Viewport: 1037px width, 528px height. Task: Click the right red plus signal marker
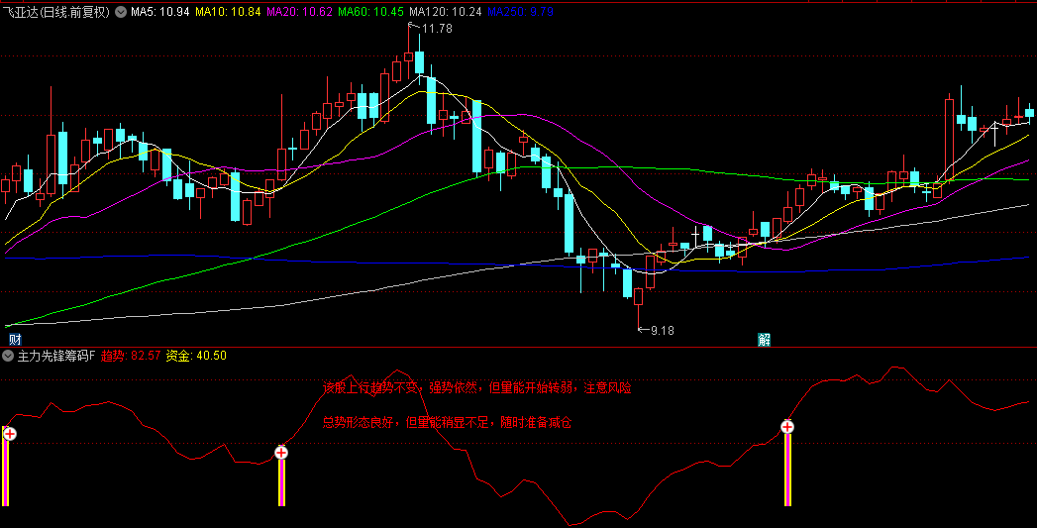coord(787,427)
